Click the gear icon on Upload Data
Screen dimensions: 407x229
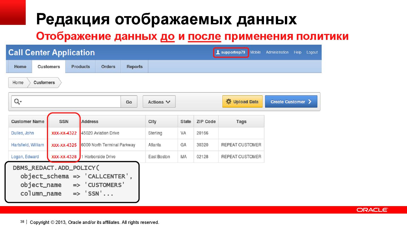click(229, 101)
